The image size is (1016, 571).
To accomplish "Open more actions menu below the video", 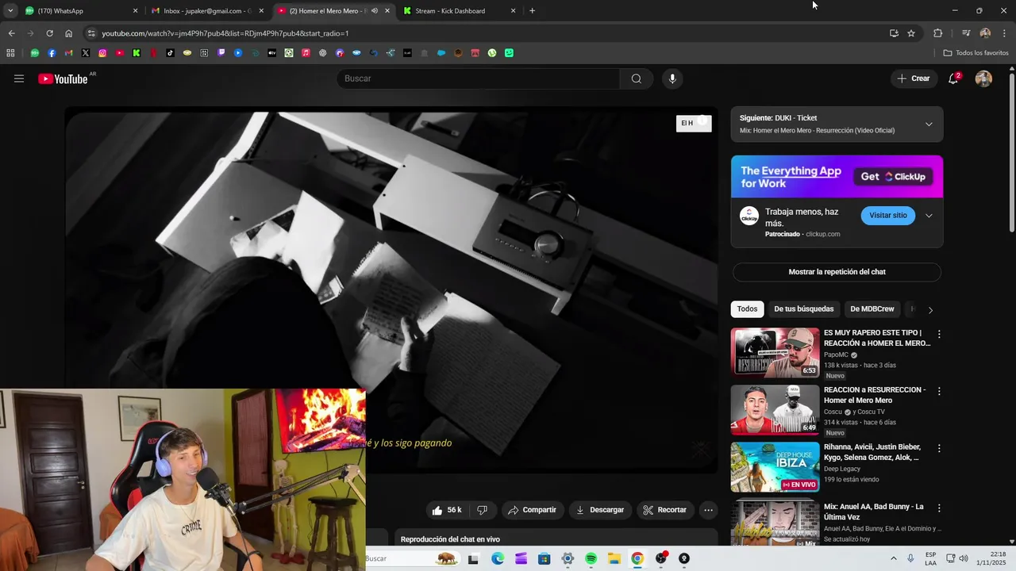I will tap(709, 510).
